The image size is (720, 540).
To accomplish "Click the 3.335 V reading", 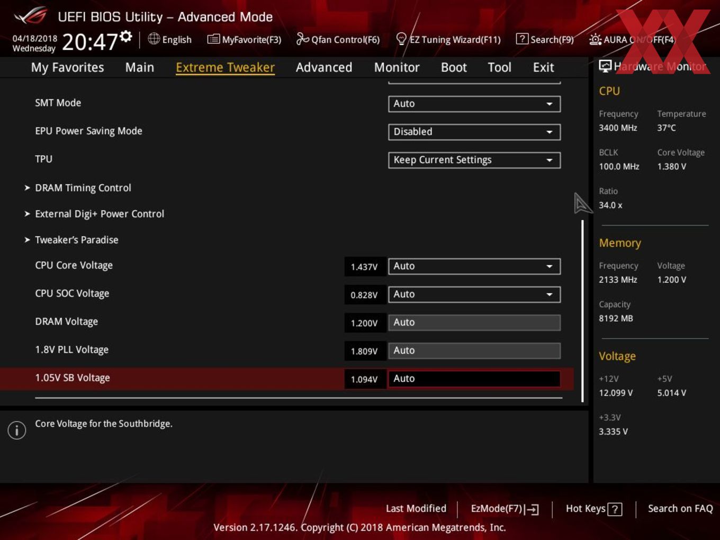I will pyautogui.click(x=613, y=431).
